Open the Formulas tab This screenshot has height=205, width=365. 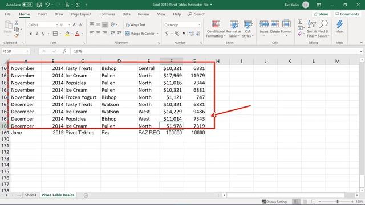click(107, 14)
